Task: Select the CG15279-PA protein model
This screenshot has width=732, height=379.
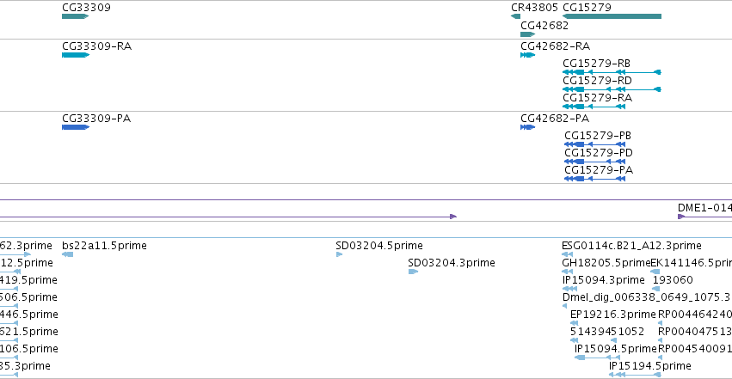Action: 594,179
